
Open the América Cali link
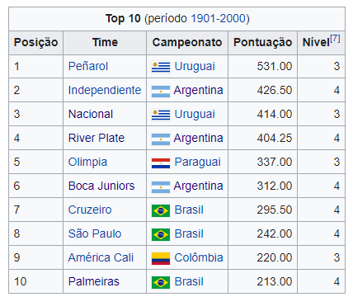(x=101, y=257)
